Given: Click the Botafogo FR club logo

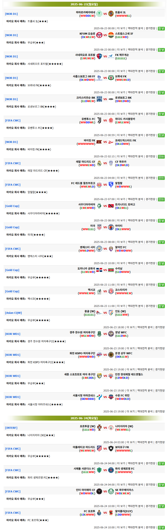Looking at the screenshot, I should (111, 449).
